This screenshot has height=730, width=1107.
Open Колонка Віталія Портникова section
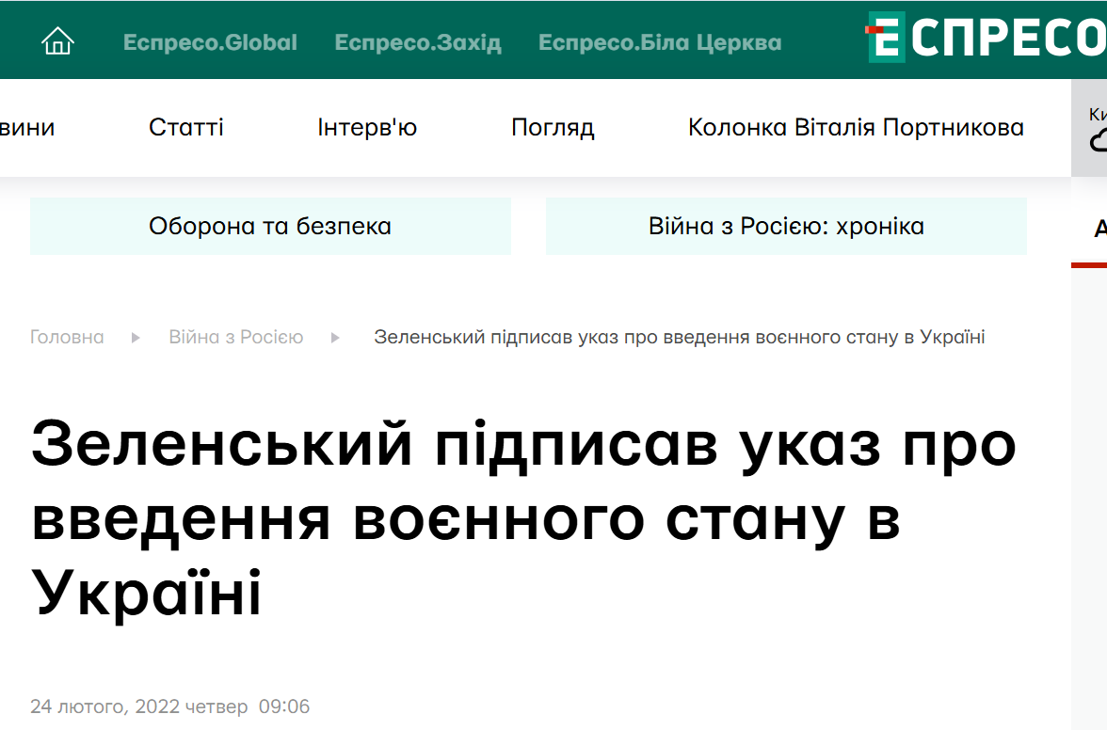click(856, 127)
